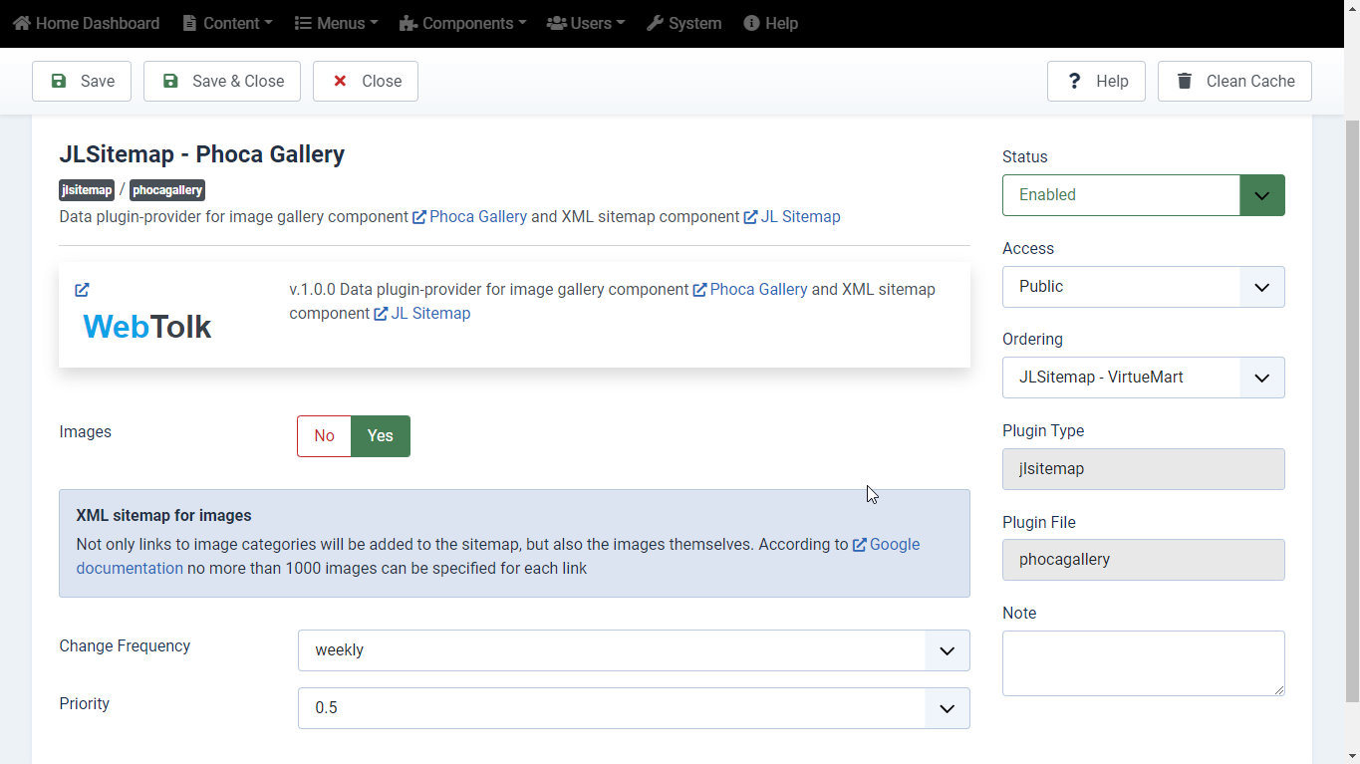The height and width of the screenshot is (764, 1360).
Task: Click the question mark icon on Help button
Action: pos(1074,82)
